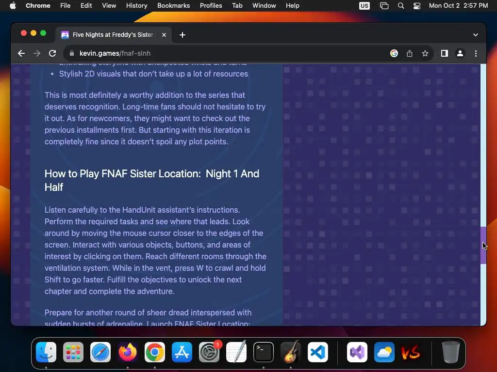Viewport: 497px width, 372px height.
Task: View site info via the lock icon
Action: click(x=72, y=53)
